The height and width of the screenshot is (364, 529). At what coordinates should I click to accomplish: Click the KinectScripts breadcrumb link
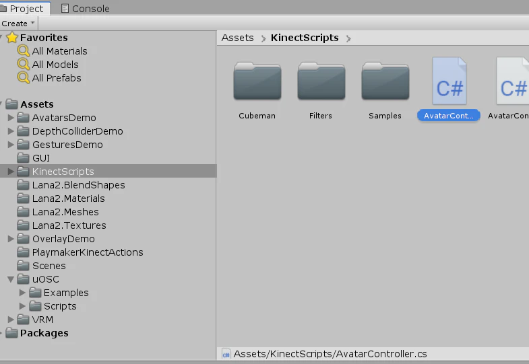pyautogui.click(x=305, y=38)
